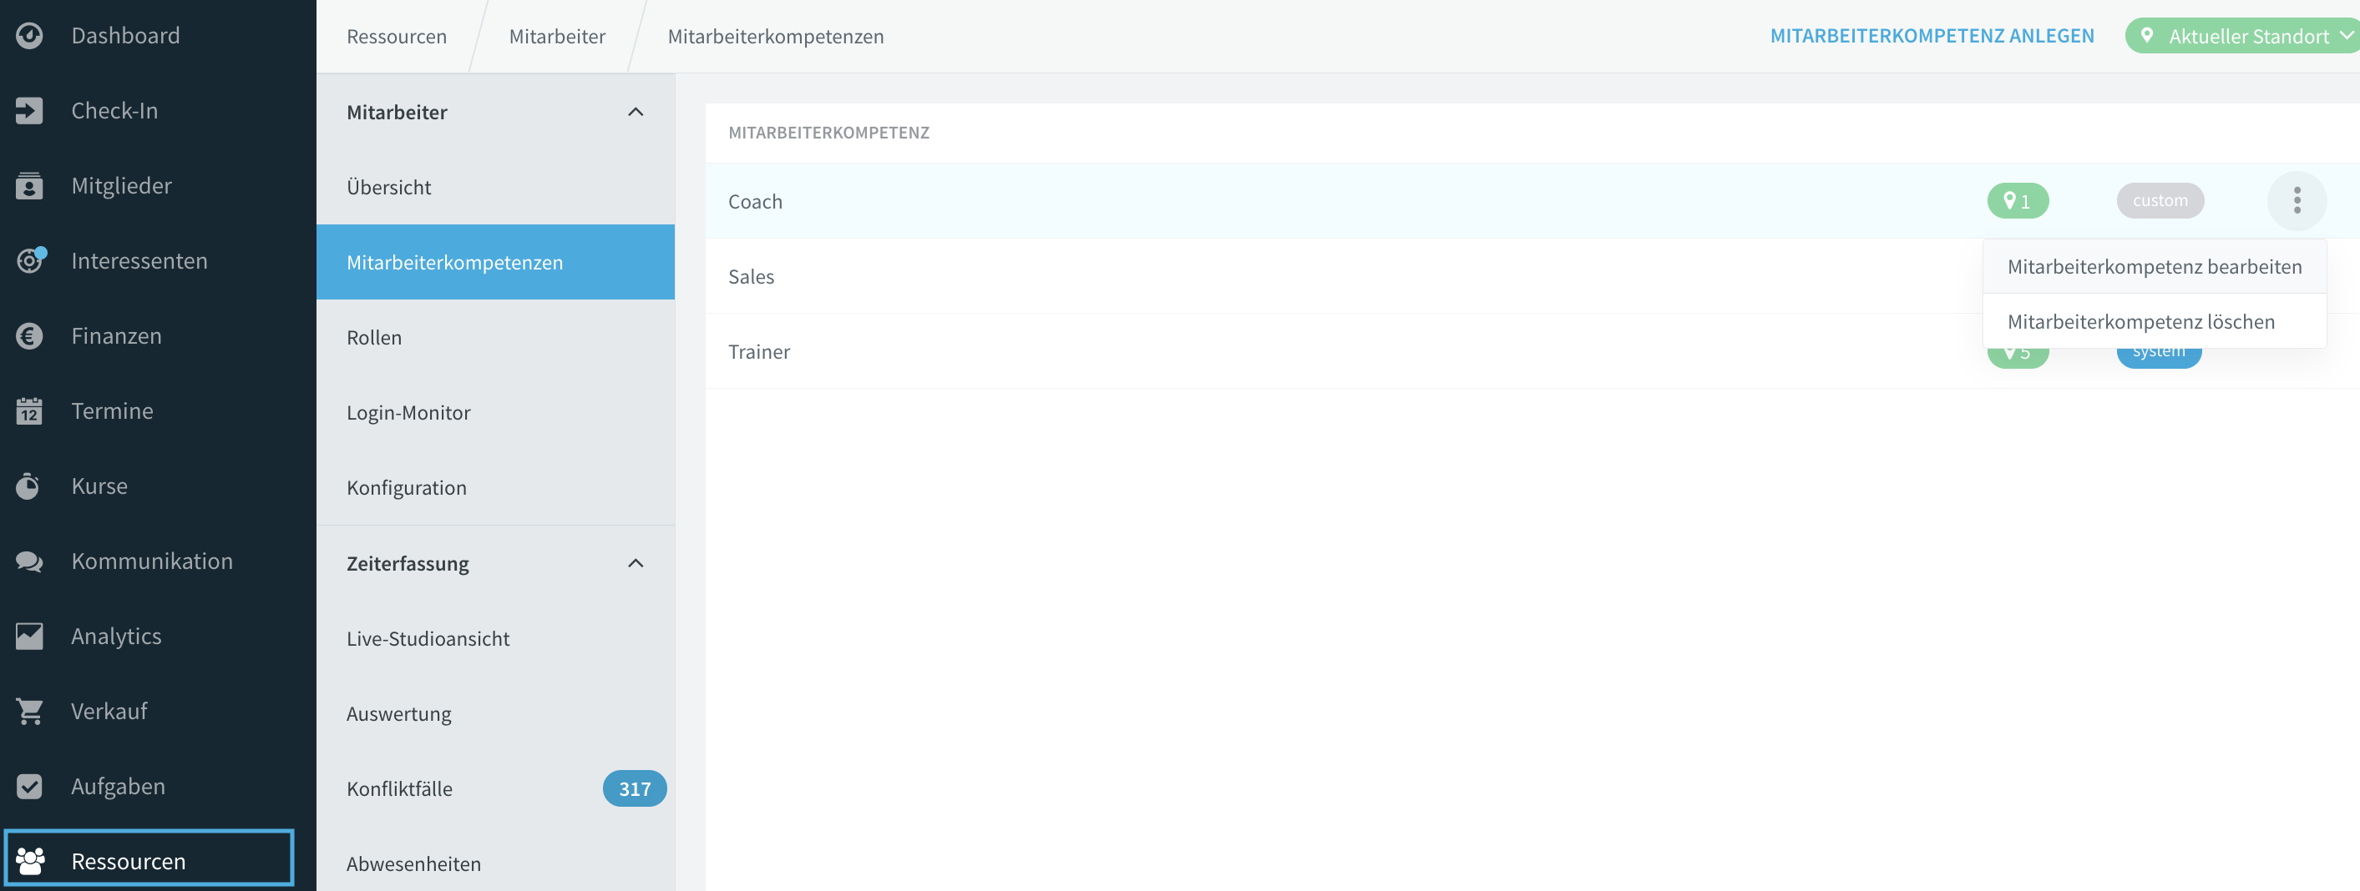2360x891 pixels.
Task: Click the custom tag on Coach row
Action: (2160, 200)
